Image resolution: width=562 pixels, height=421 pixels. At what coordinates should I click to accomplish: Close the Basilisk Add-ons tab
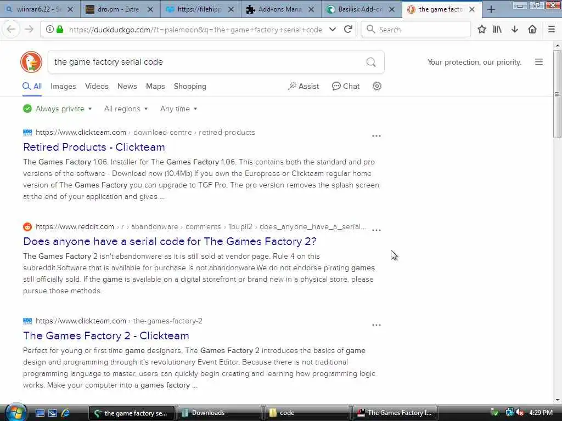pos(392,9)
